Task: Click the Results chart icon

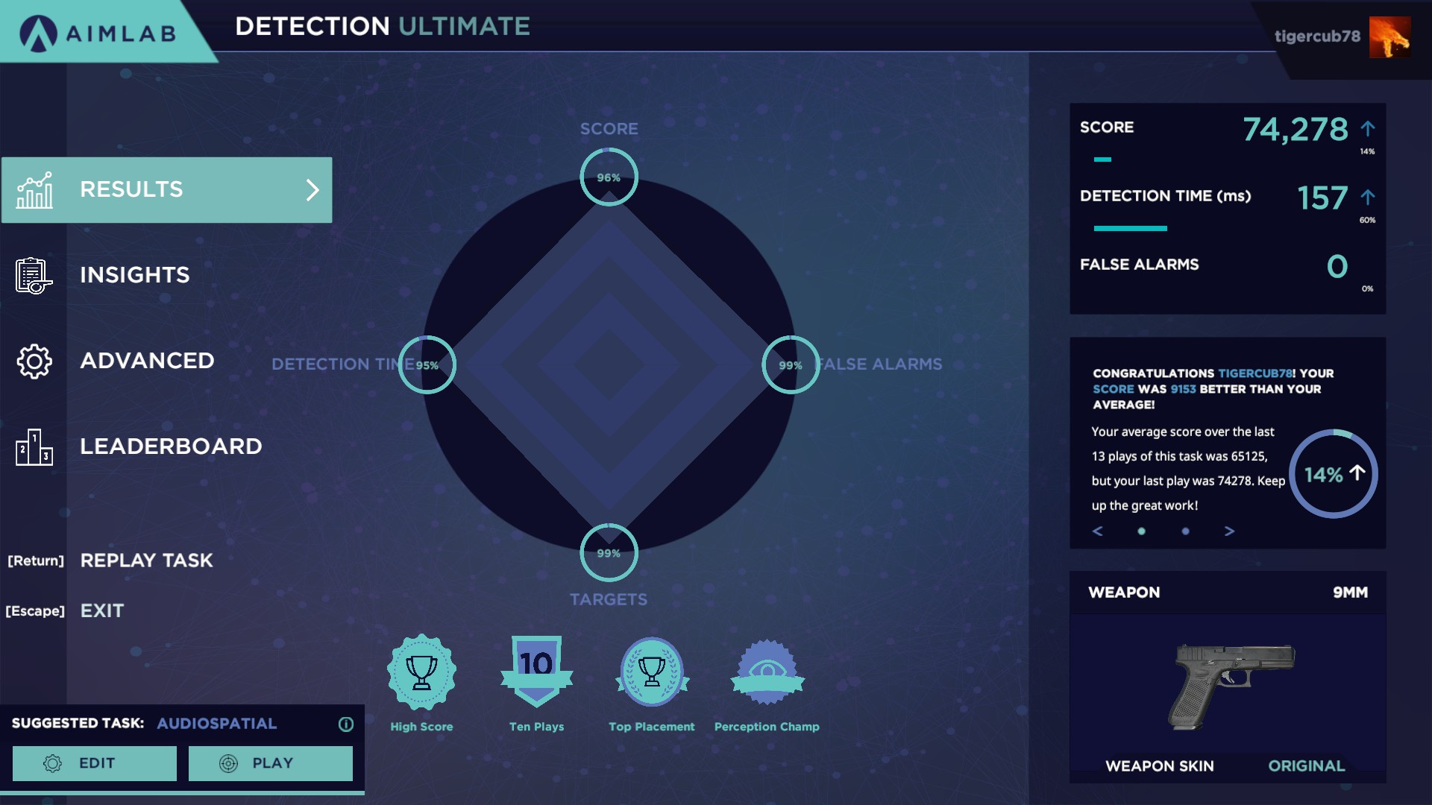Action: click(x=34, y=190)
